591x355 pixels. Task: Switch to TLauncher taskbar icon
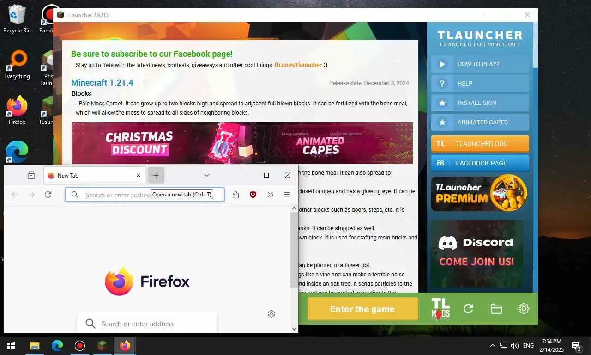(x=103, y=346)
